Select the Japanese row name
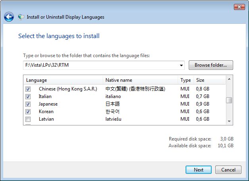 [x=48, y=104]
